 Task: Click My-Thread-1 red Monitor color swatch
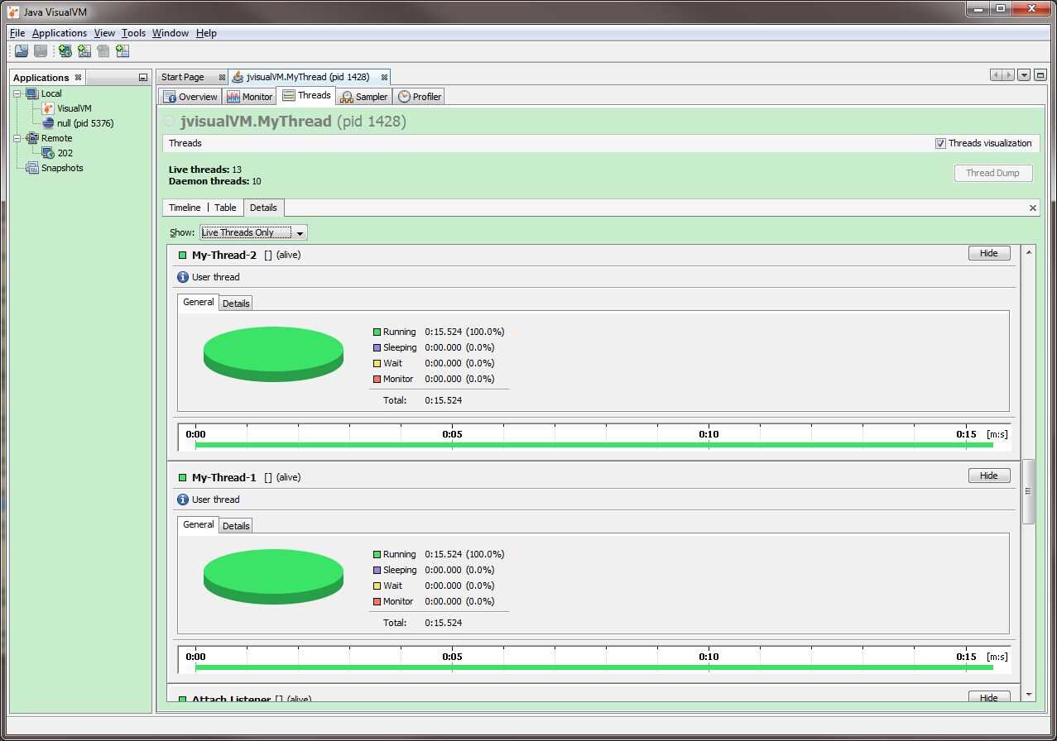(x=377, y=601)
